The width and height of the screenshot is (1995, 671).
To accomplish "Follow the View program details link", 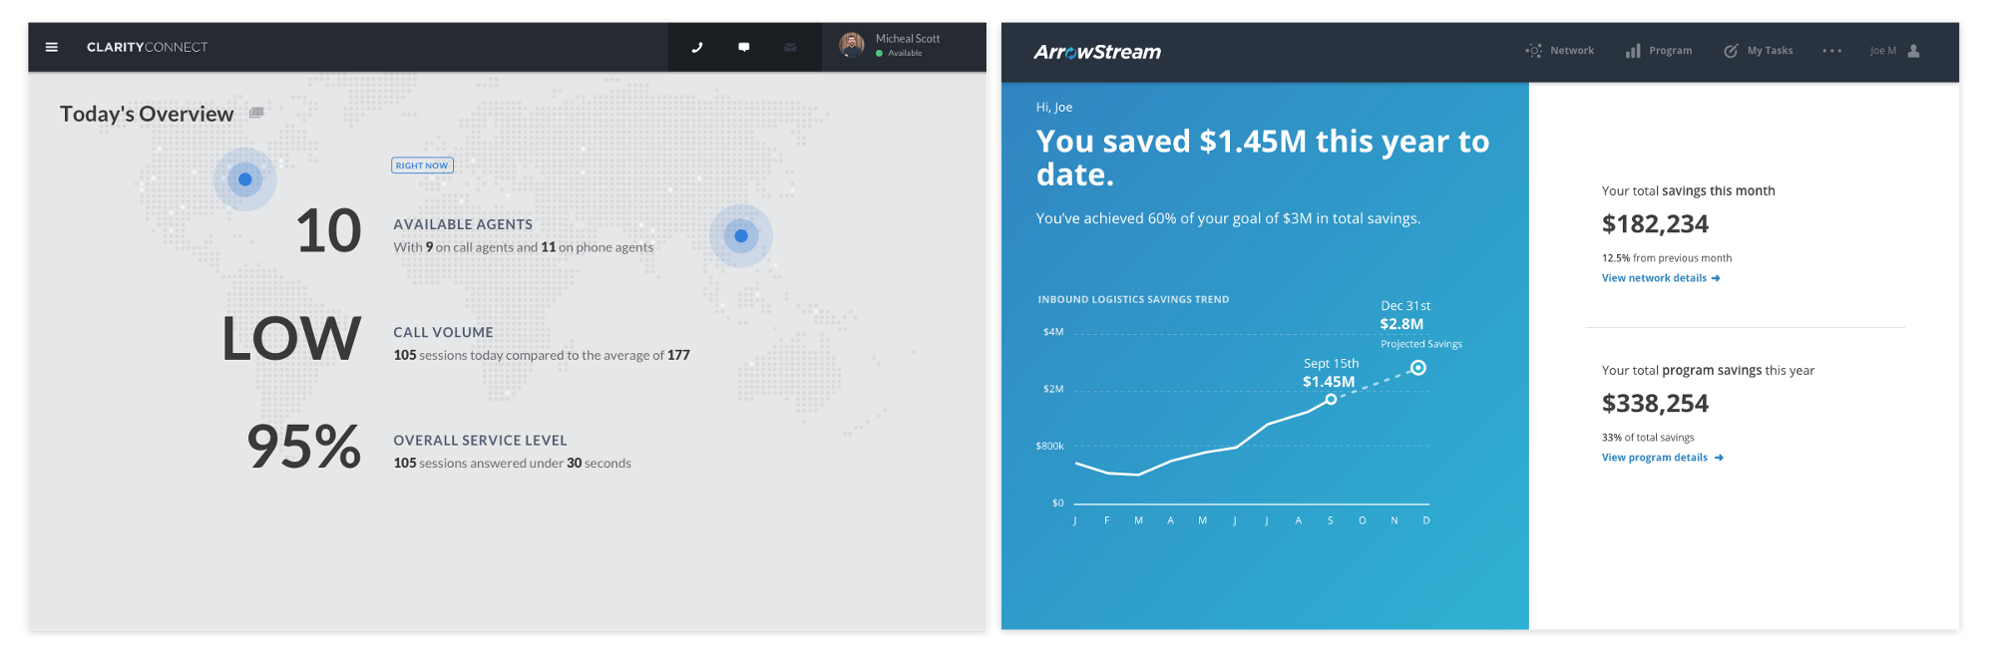I will pyautogui.click(x=1662, y=458).
